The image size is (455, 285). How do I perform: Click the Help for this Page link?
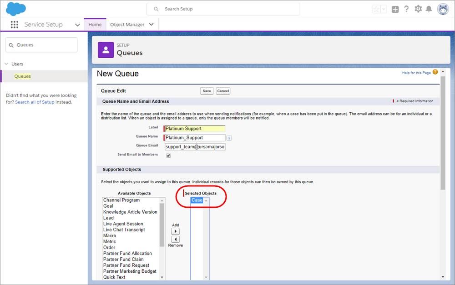click(x=416, y=73)
